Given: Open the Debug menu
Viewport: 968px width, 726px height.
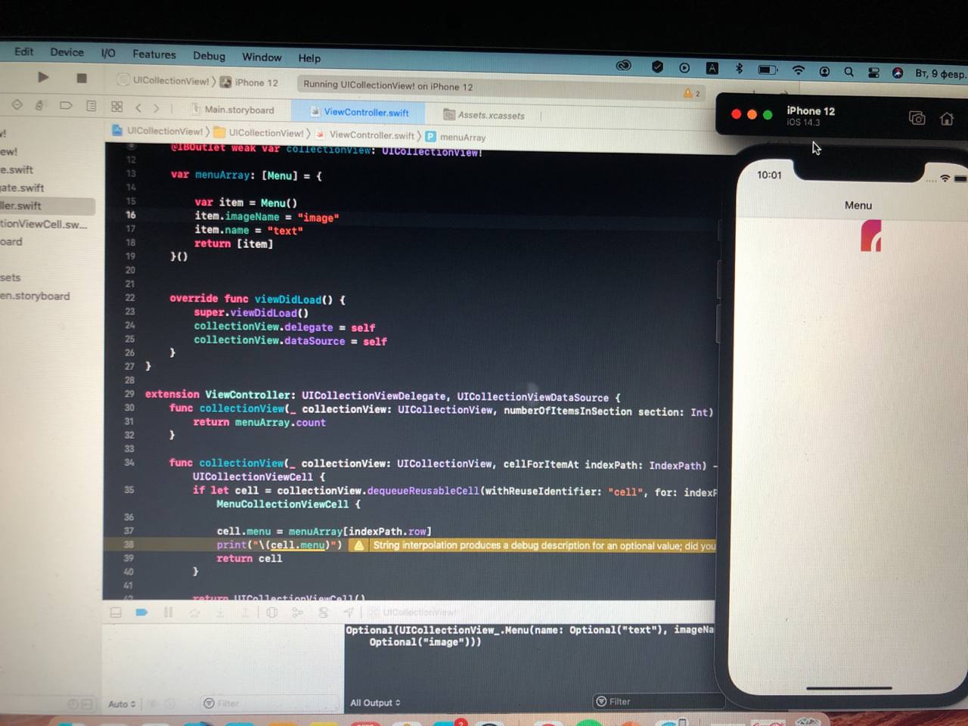Looking at the screenshot, I should (209, 56).
